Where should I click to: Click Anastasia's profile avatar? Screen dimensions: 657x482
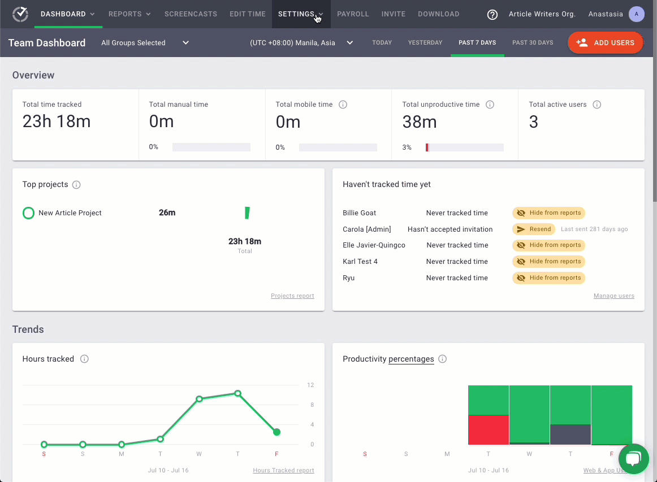[x=636, y=14]
